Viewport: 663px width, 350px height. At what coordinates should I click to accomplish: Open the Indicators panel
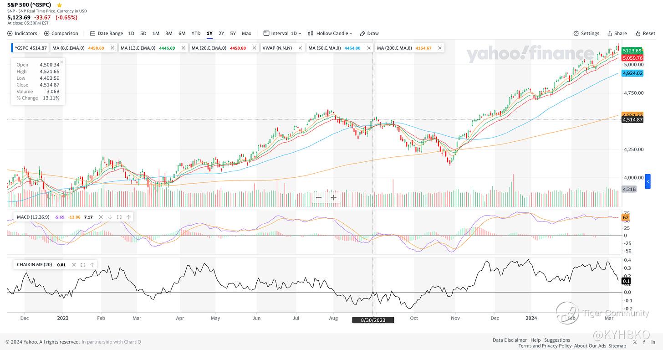(22, 33)
